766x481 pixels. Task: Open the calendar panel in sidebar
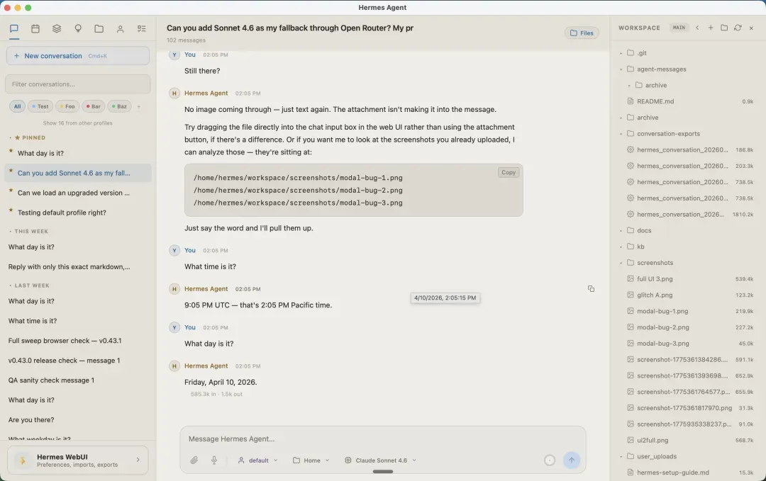tap(35, 29)
